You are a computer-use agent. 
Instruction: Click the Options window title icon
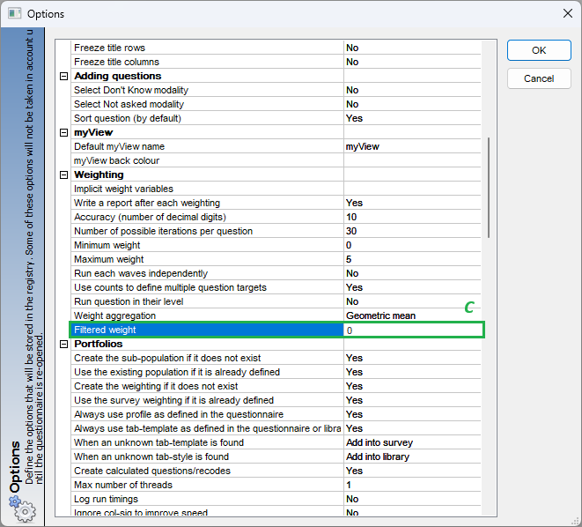point(14,14)
